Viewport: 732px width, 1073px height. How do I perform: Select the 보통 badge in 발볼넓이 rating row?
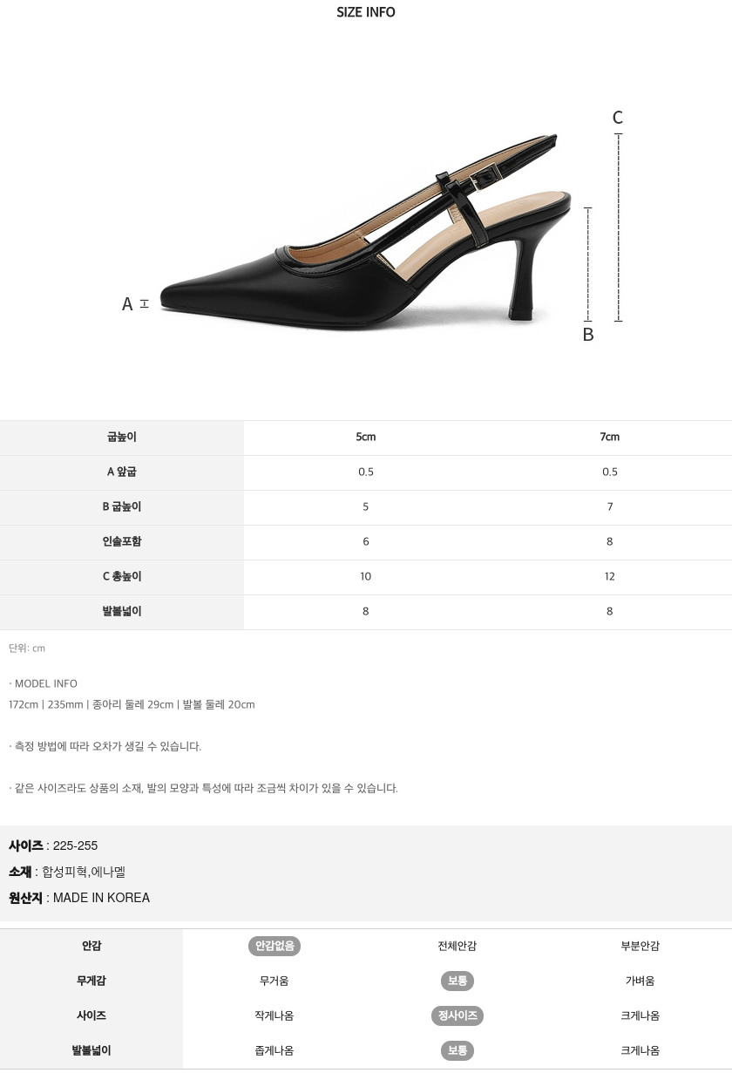[457, 1050]
